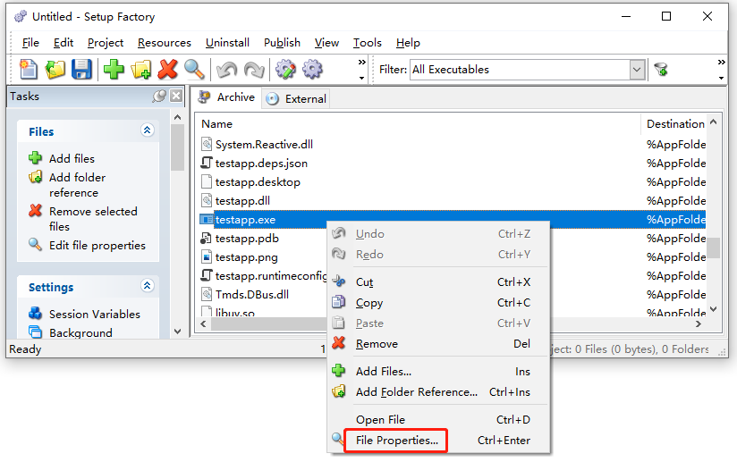Close the Tasks pane
The height and width of the screenshot is (462, 737).
point(176,96)
